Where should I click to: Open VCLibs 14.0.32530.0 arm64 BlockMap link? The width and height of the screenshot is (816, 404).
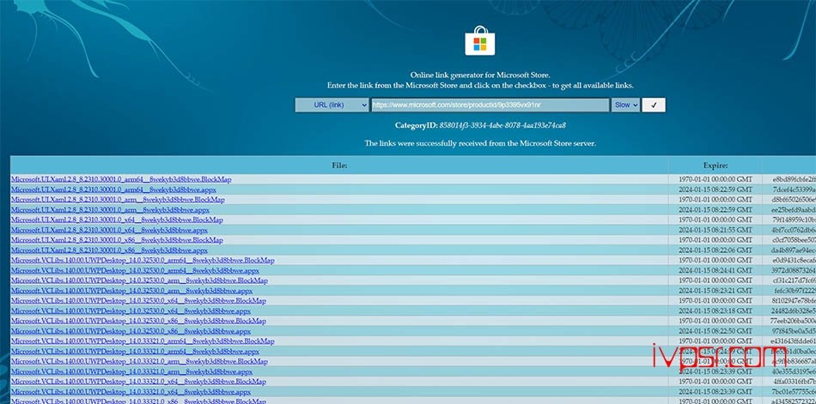143,261
